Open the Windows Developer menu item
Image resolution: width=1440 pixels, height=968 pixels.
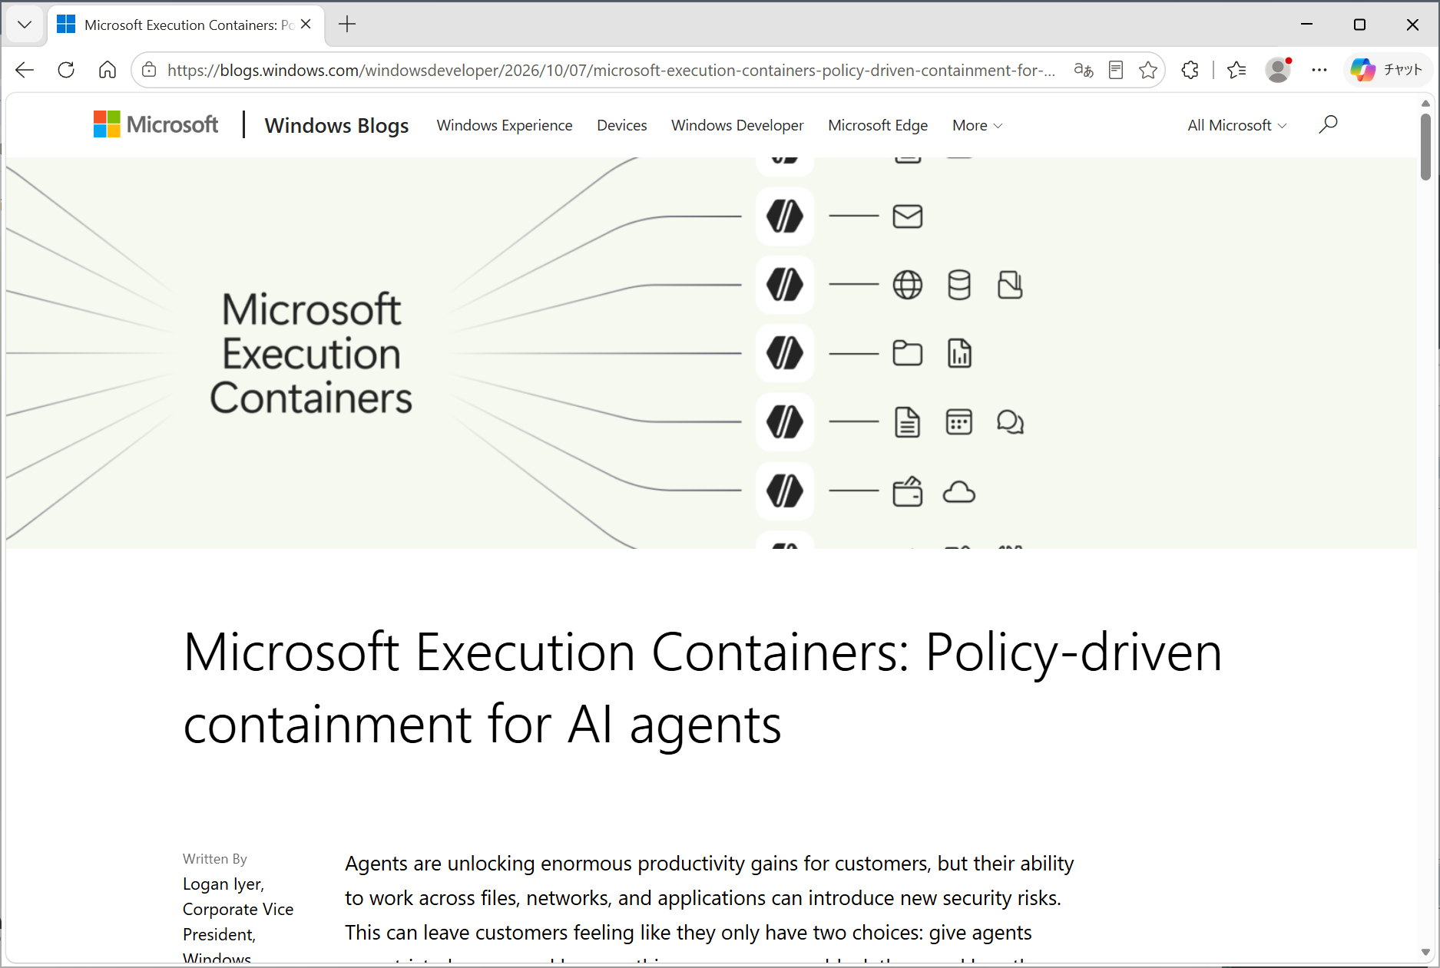(x=737, y=125)
